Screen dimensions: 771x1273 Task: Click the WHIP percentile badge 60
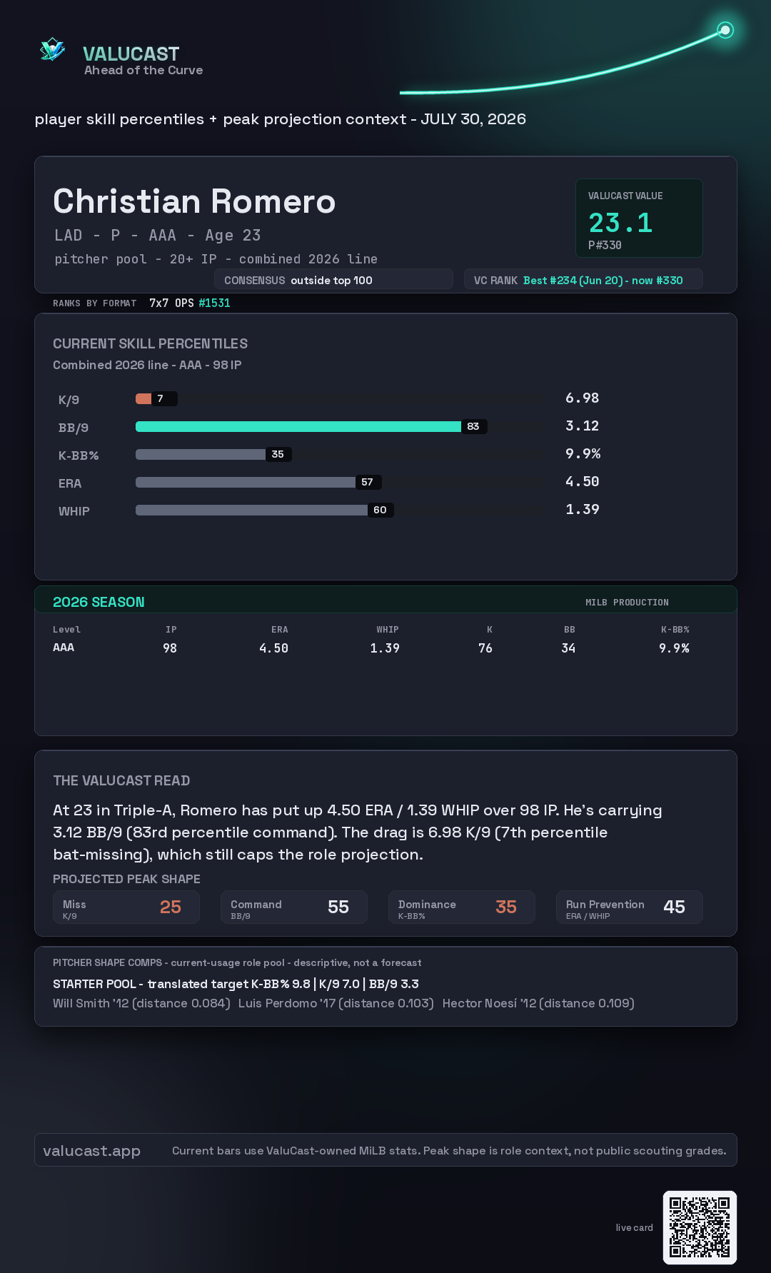pyautogui.click(x=381, y=510)
